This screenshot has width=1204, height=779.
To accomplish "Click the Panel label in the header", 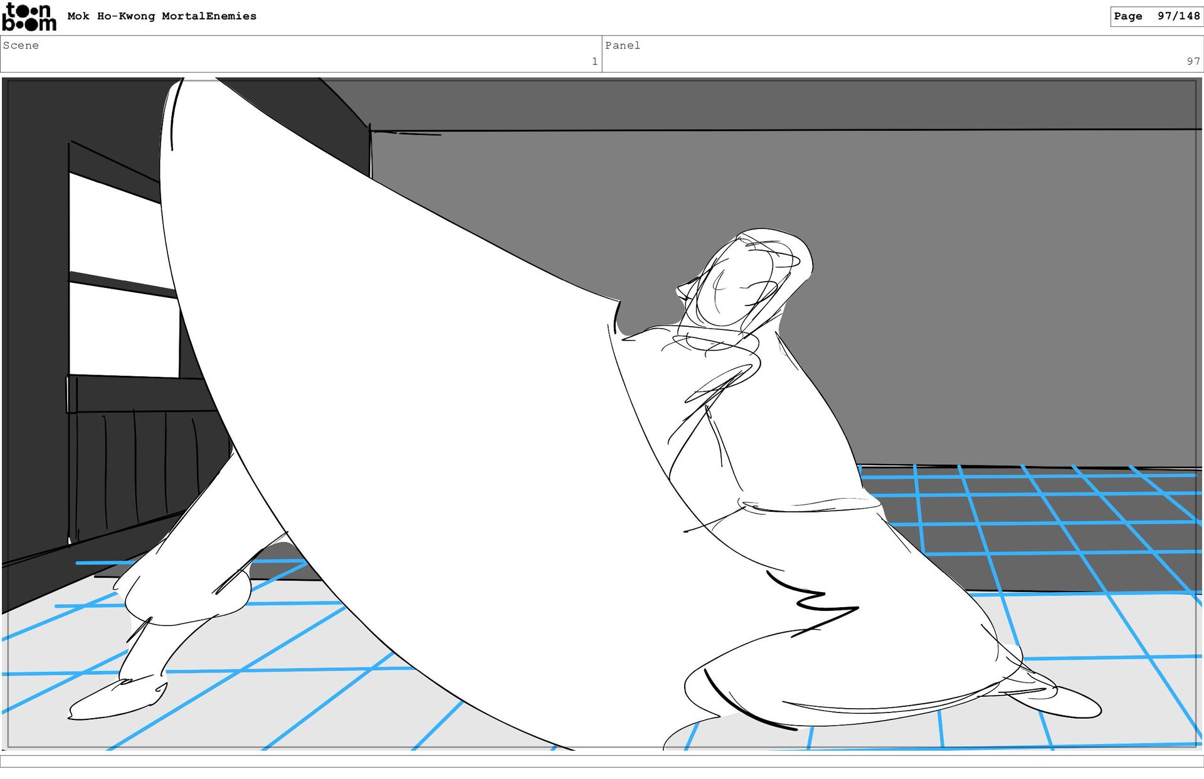I will coord(622,45).
